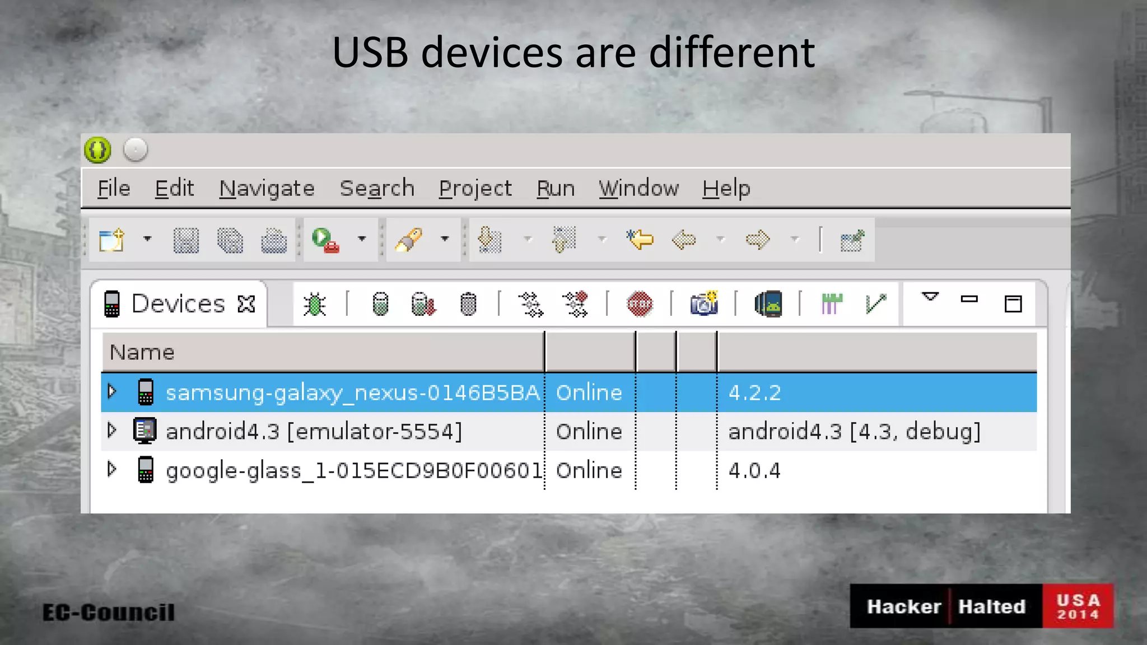The height and width of the screenshot is (645, 1147).
Task: Click the Next Annotation icon
Action: pyautogui.click(x=490, y=240)
